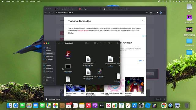Close the Loading... browser tab
The image size is (196, 110).
(100, 9)
